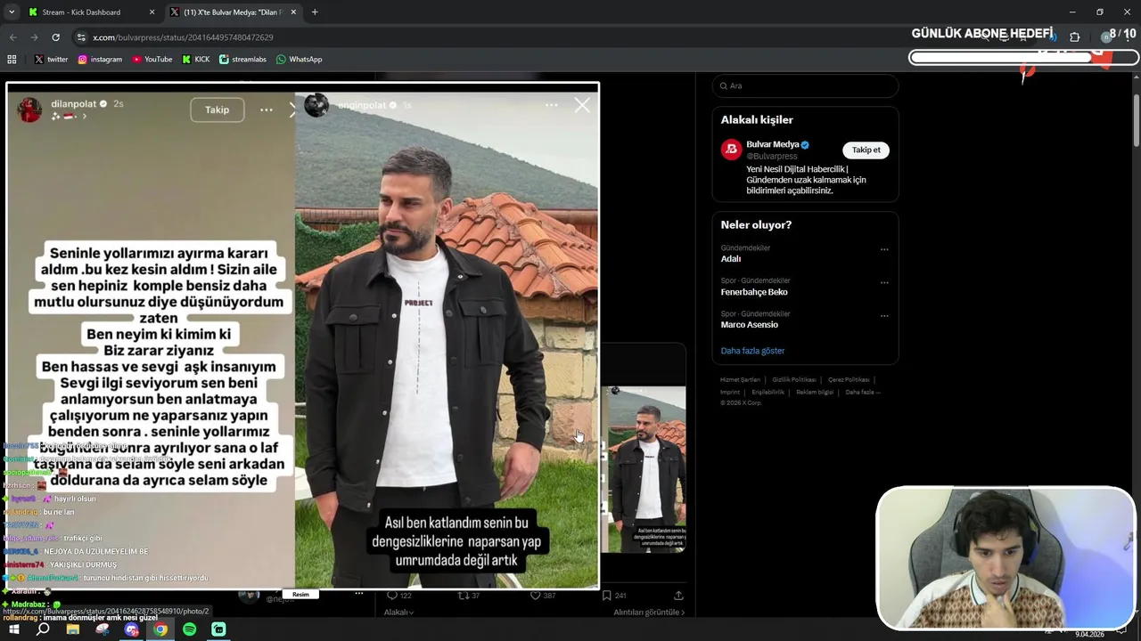Open Erişilebilirlik footer link
1141x641 pixels.
point(768,392)
